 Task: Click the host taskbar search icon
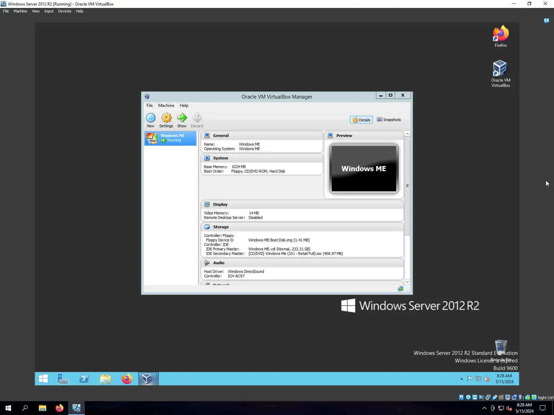[25, 408]
